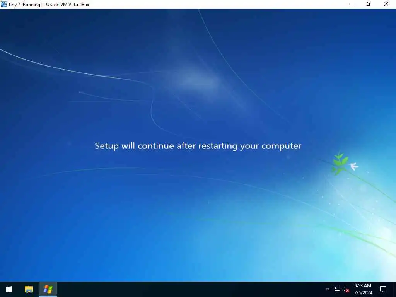Viewport: 396px width, 297px height.
Task: Open the network status tray icon
Action: coord(337,289)
